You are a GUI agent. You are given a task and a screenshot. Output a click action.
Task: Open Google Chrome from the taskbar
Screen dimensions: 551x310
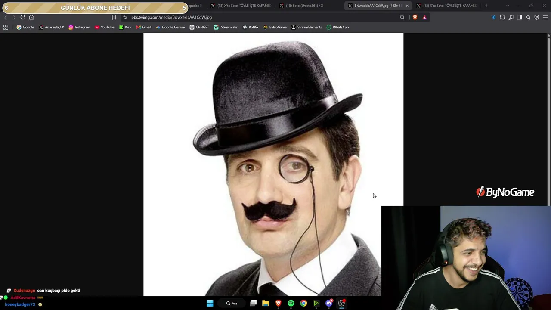[x=303, y=303]
